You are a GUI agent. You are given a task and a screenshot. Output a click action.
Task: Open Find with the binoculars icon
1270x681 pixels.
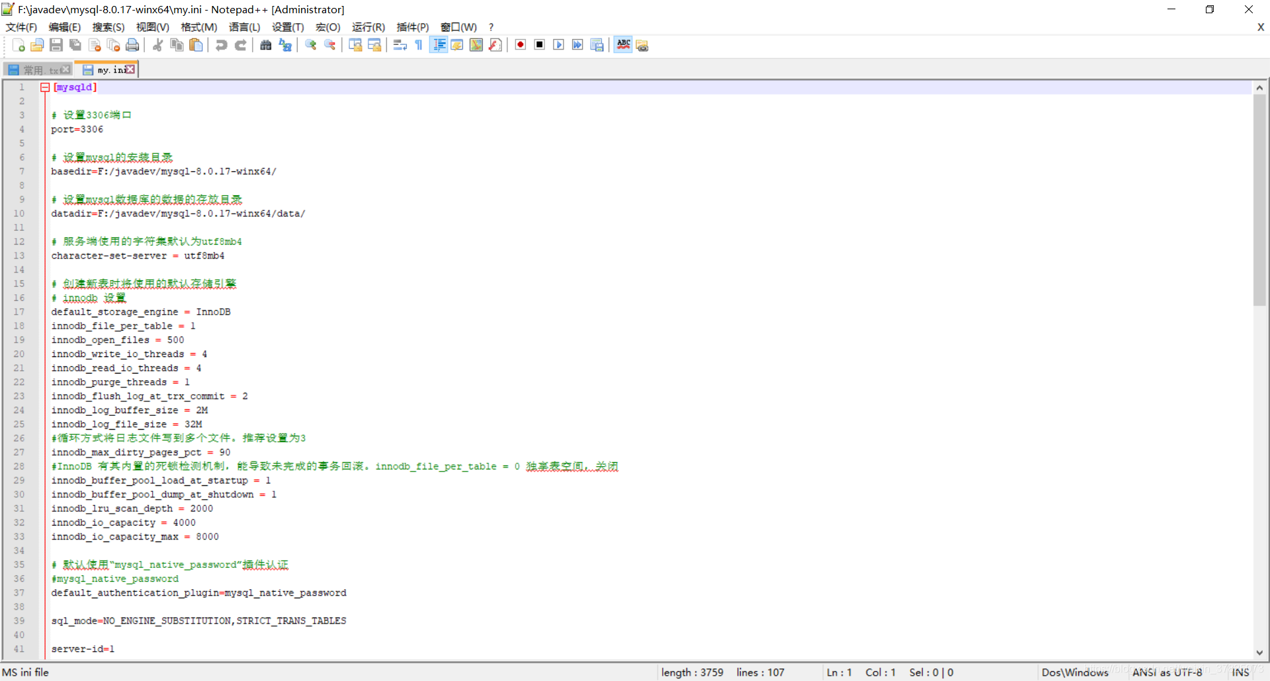click(266, 45)
